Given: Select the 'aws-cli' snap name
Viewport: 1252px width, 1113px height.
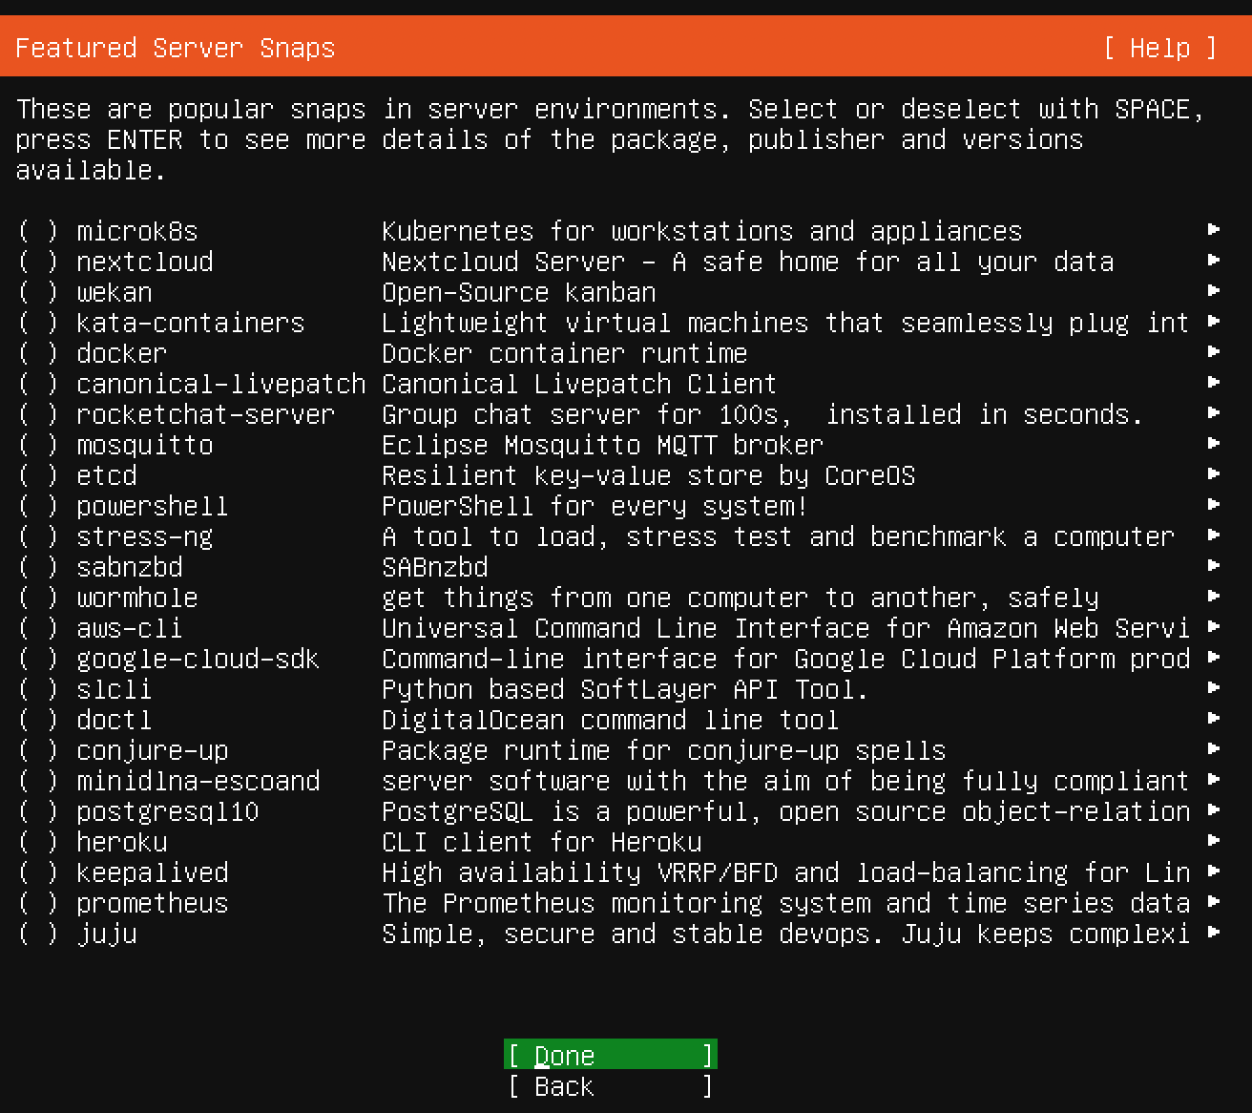Looking at the screenshot, I should pyautogui.click(x=130, y=628).
